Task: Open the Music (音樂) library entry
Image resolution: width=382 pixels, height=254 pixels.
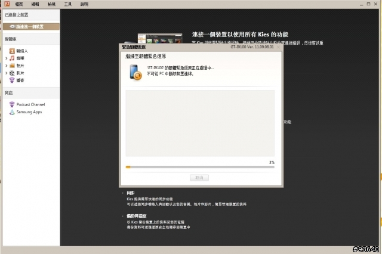Action: click(20, 58)
